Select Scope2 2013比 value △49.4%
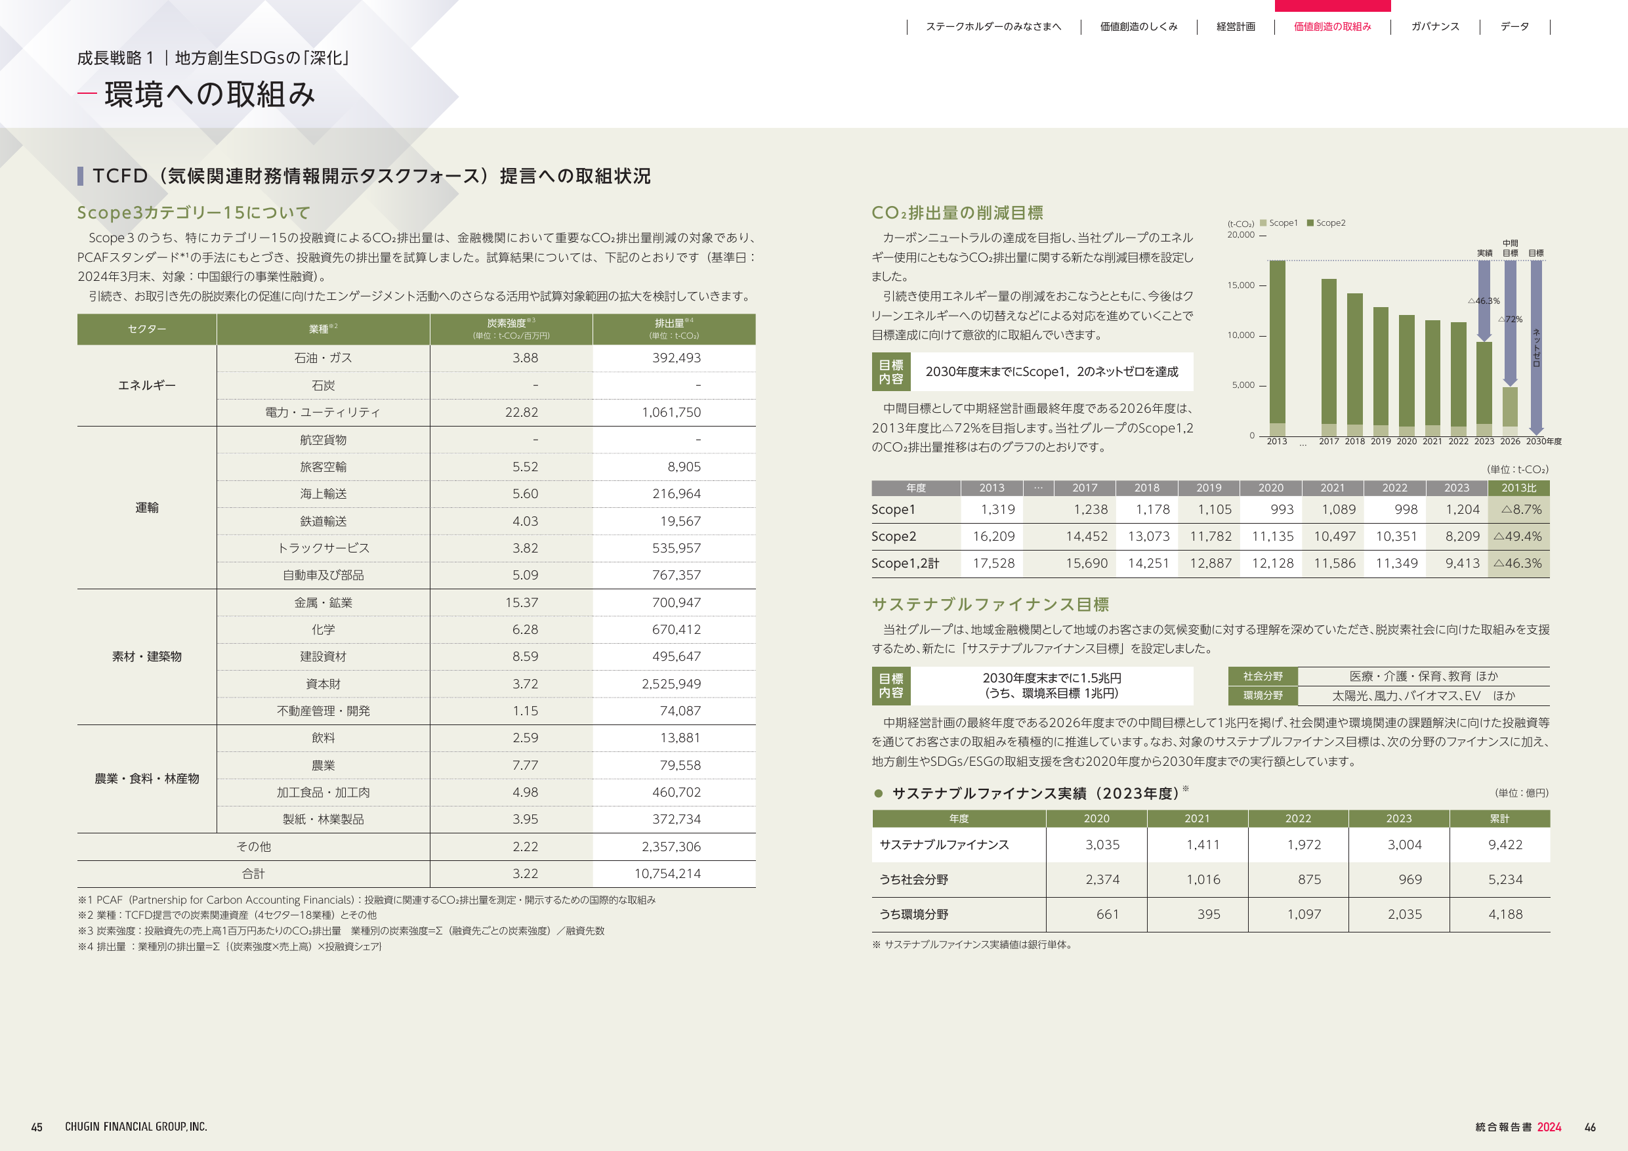Screen dimensions: 1628x1151 click(1518, 537)
